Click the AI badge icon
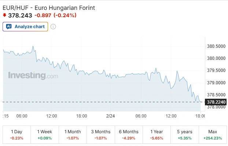The width and height of the screenshot is (228, 146). pos(9,27)
